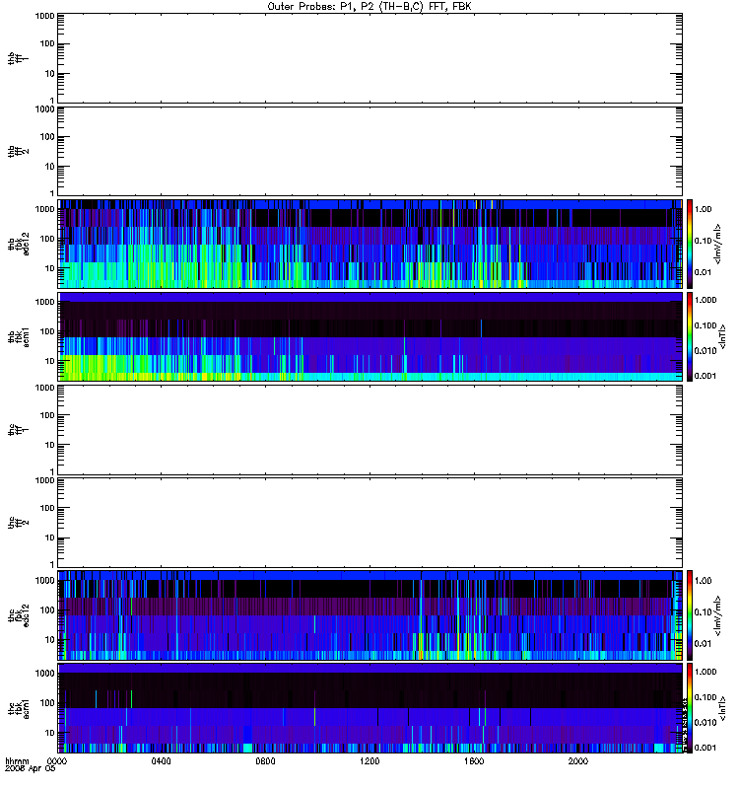This screenshot has width=739, height=789.
Task: Click the thc fbk scm1 spectrogram panel
Action: 370,708
